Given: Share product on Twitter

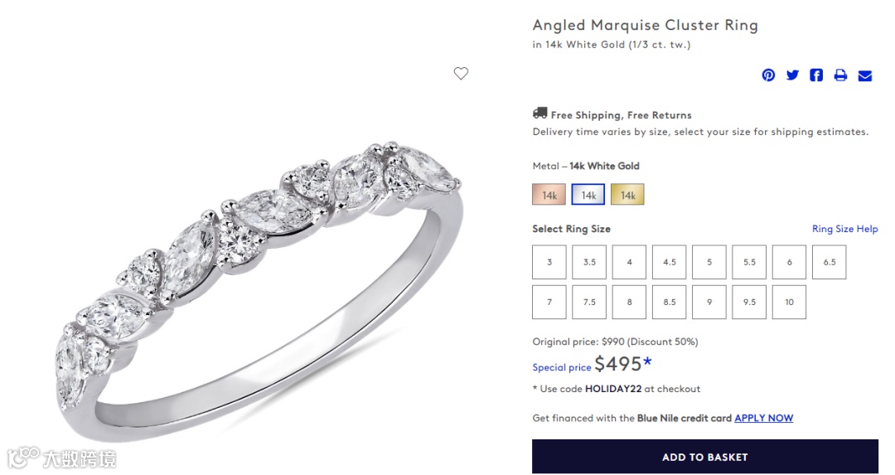Looking at the screenshot, I should [792, 75].
